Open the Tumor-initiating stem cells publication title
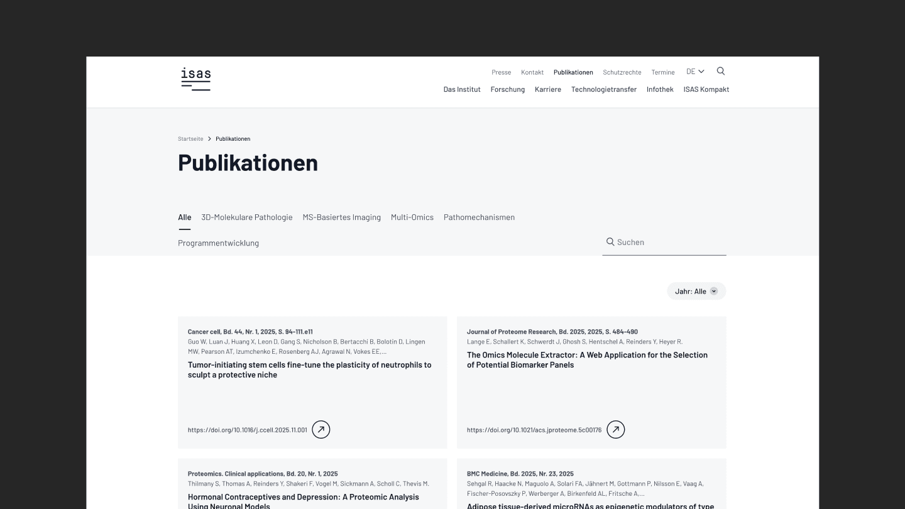 point(310,369)
